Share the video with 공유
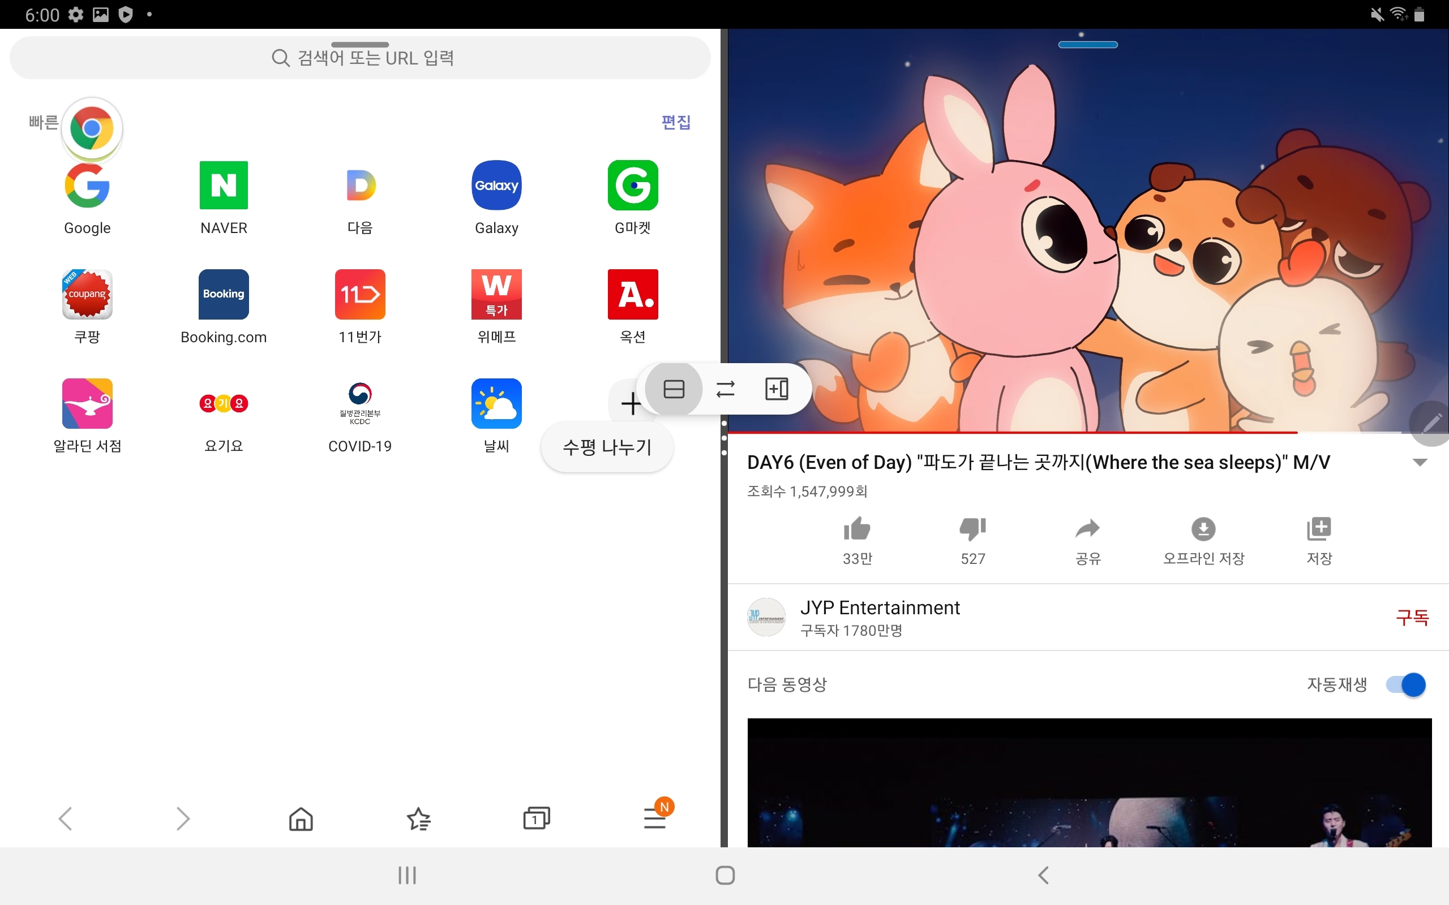The width and height of the screenshot is (1449, 905). 1088,541
